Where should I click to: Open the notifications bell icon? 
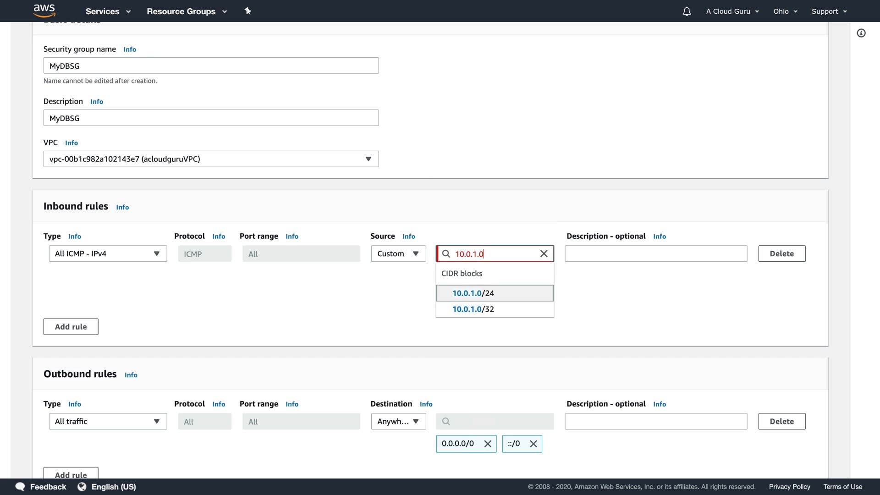[x=686, y=11]
